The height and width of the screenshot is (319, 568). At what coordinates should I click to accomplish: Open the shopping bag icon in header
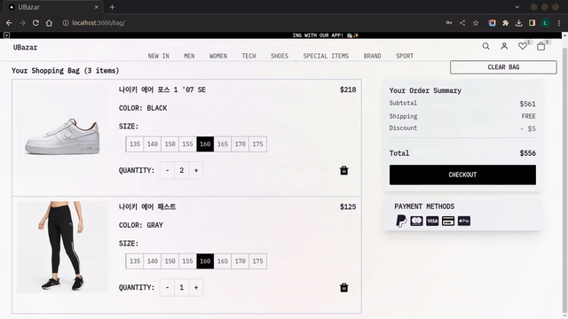pyautogui.click(x=540, y=46)
